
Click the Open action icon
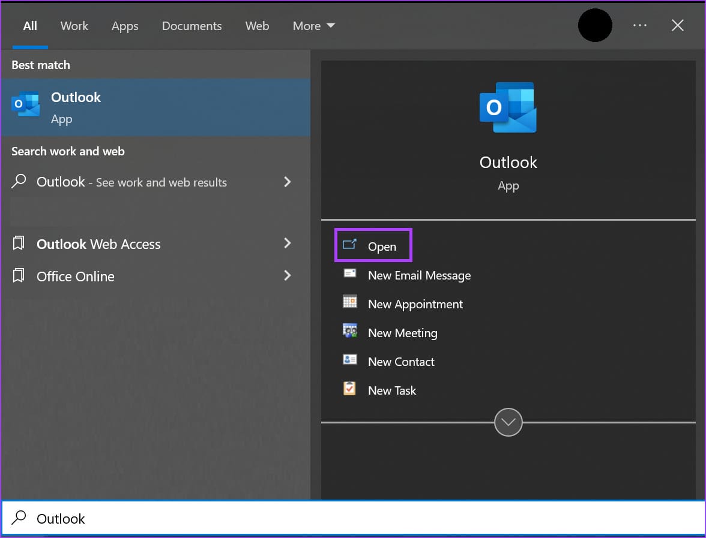349,244
